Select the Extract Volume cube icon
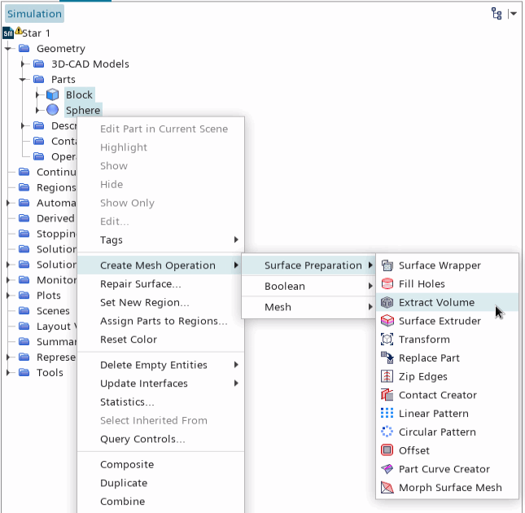Image resolution: width=525 pixels, height=513 pixels. [387, 302]
